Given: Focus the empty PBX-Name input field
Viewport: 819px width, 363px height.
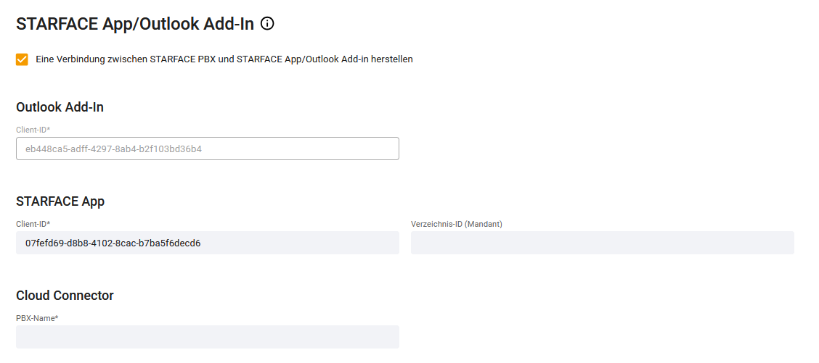Looking at the screenshot, I should (208, 337).
